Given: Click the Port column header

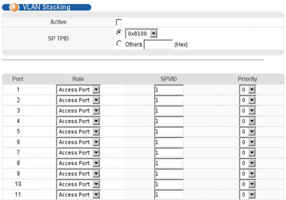Looking at the screenshot, I should 18,79.
